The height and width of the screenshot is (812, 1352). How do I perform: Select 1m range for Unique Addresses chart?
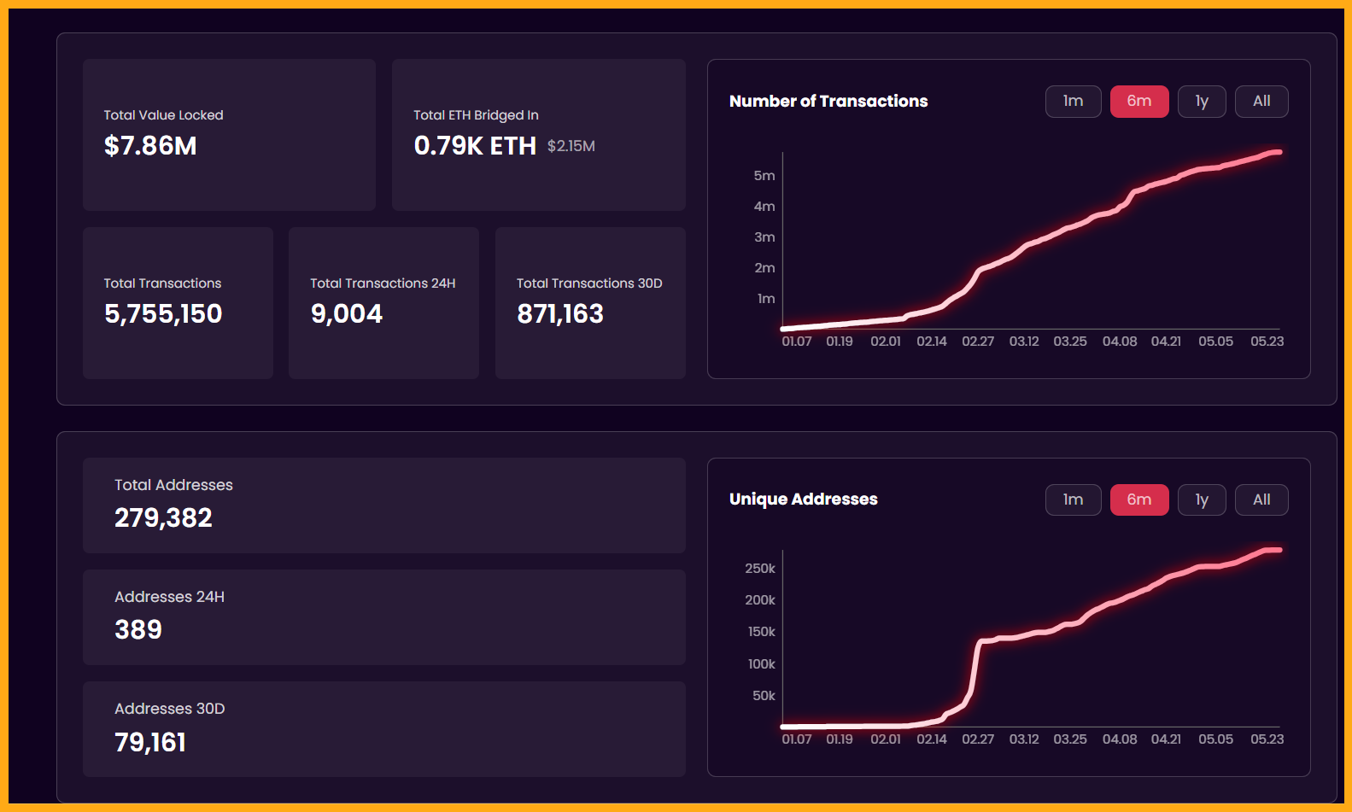click(1073, 499)
